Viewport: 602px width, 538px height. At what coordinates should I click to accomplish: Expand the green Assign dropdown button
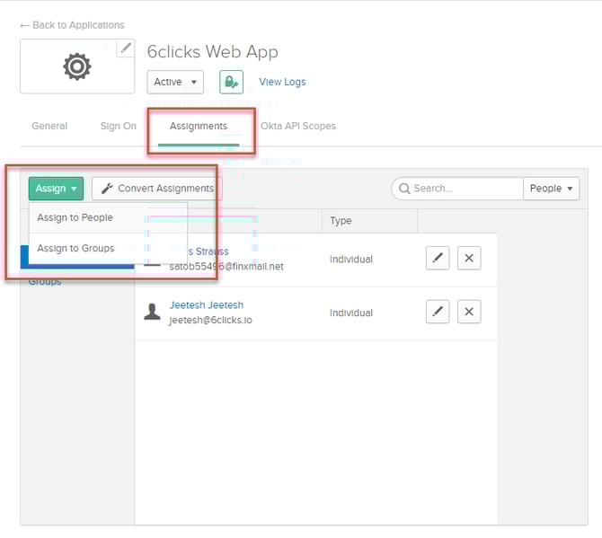pyautogui.click(x=56, y=189)
